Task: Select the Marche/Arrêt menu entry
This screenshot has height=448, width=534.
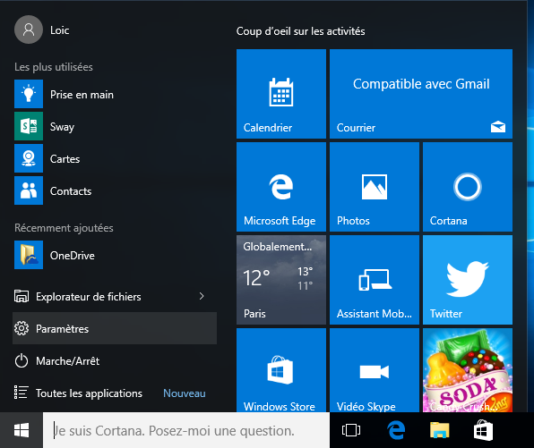Action: (115, 360)
